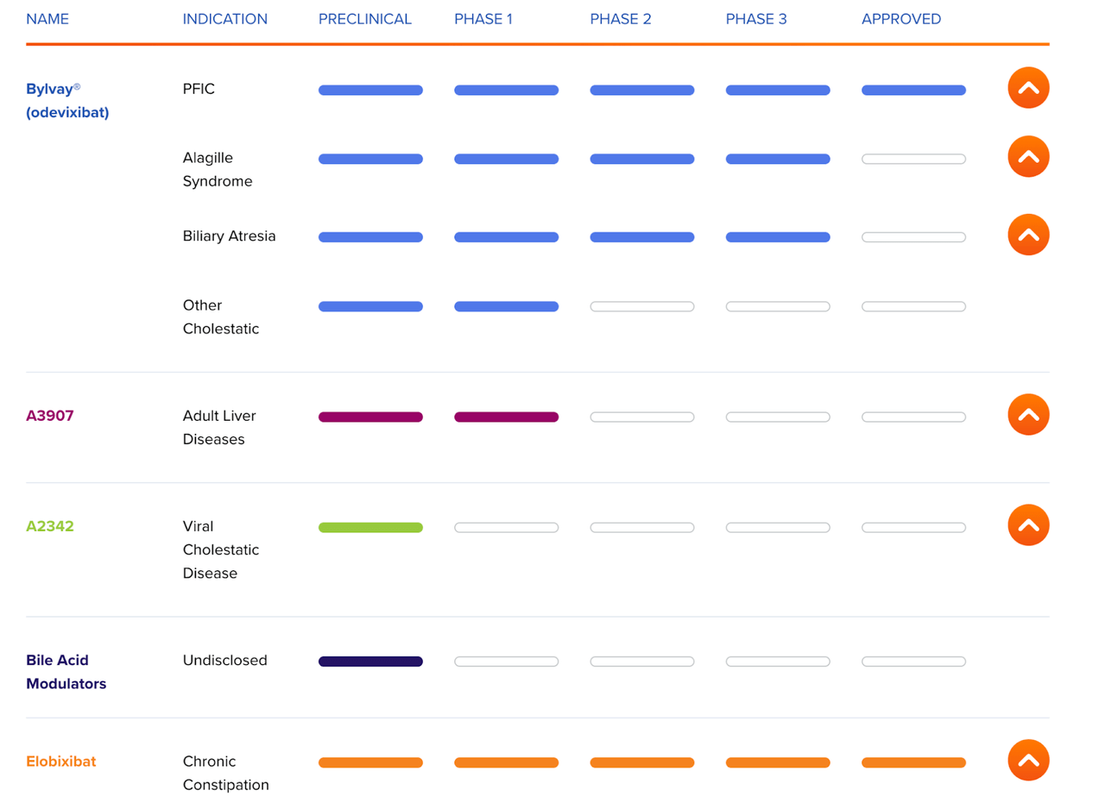The width and height of the screenshot is (1105, 809).
Task: Collapse the PFIC row with orange chevron
Action: (x=1028, y=87)
